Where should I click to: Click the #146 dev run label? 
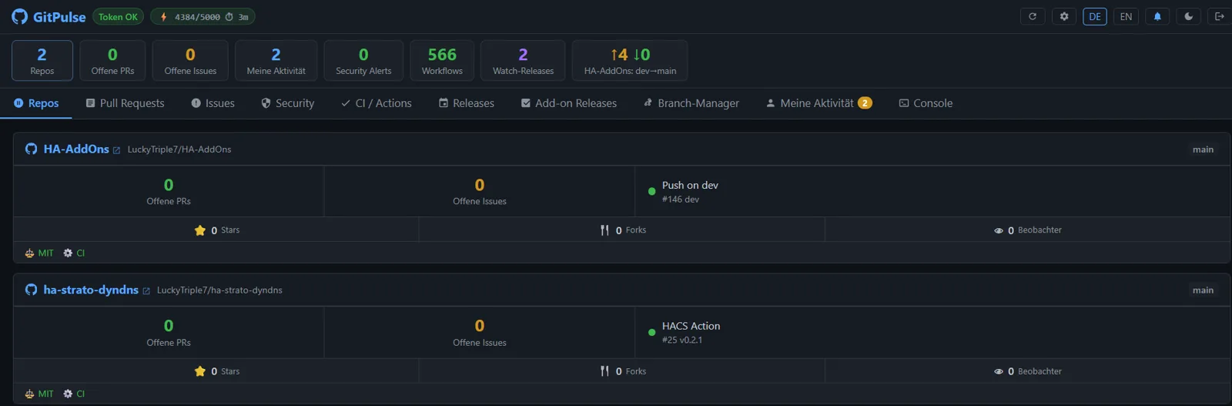click(681, 200)
